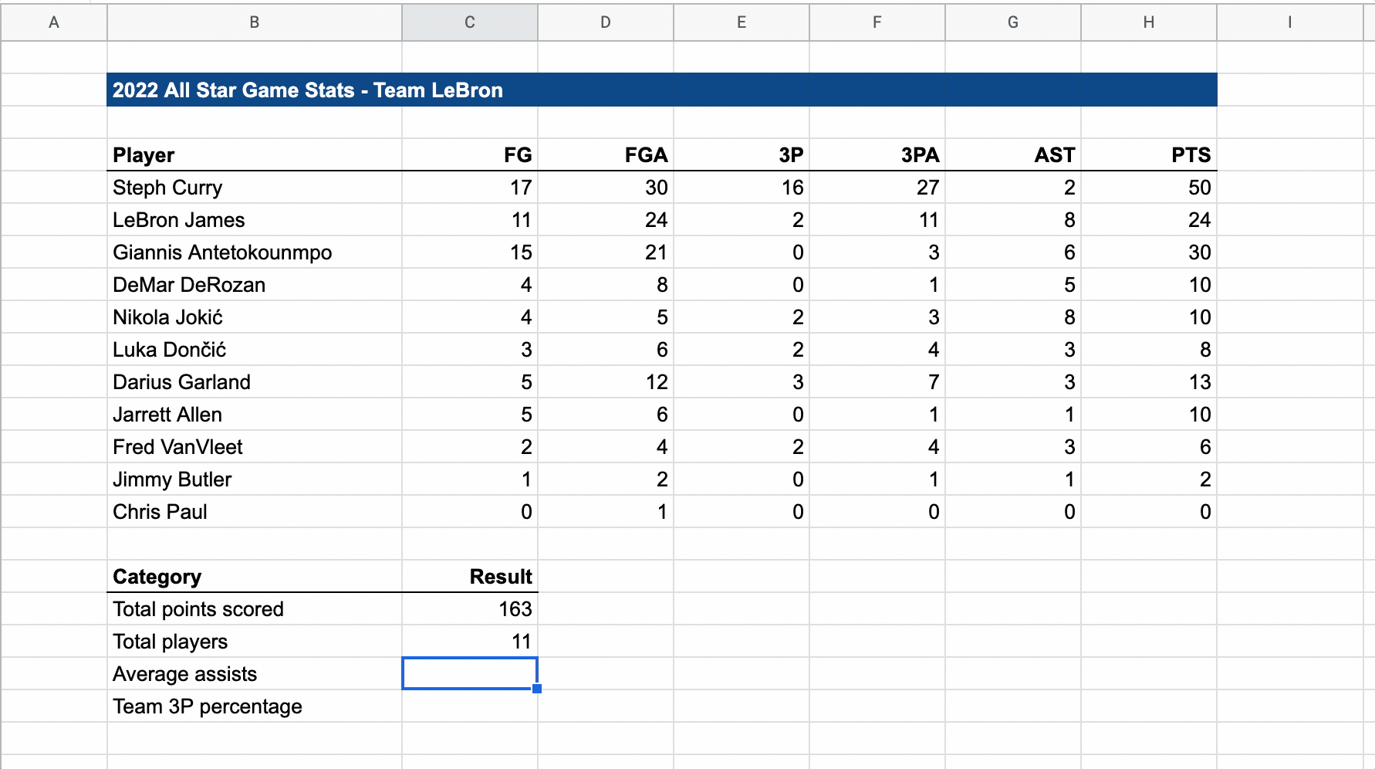
Task: Click the empty Team 3P percentage result cell
Action: 469,706
